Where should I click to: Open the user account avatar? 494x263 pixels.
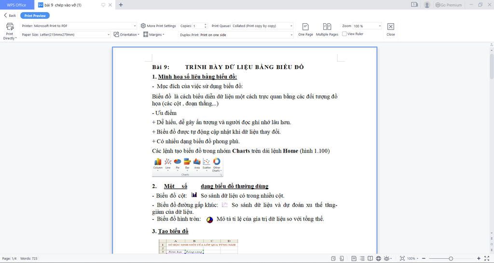click(427, 5)
